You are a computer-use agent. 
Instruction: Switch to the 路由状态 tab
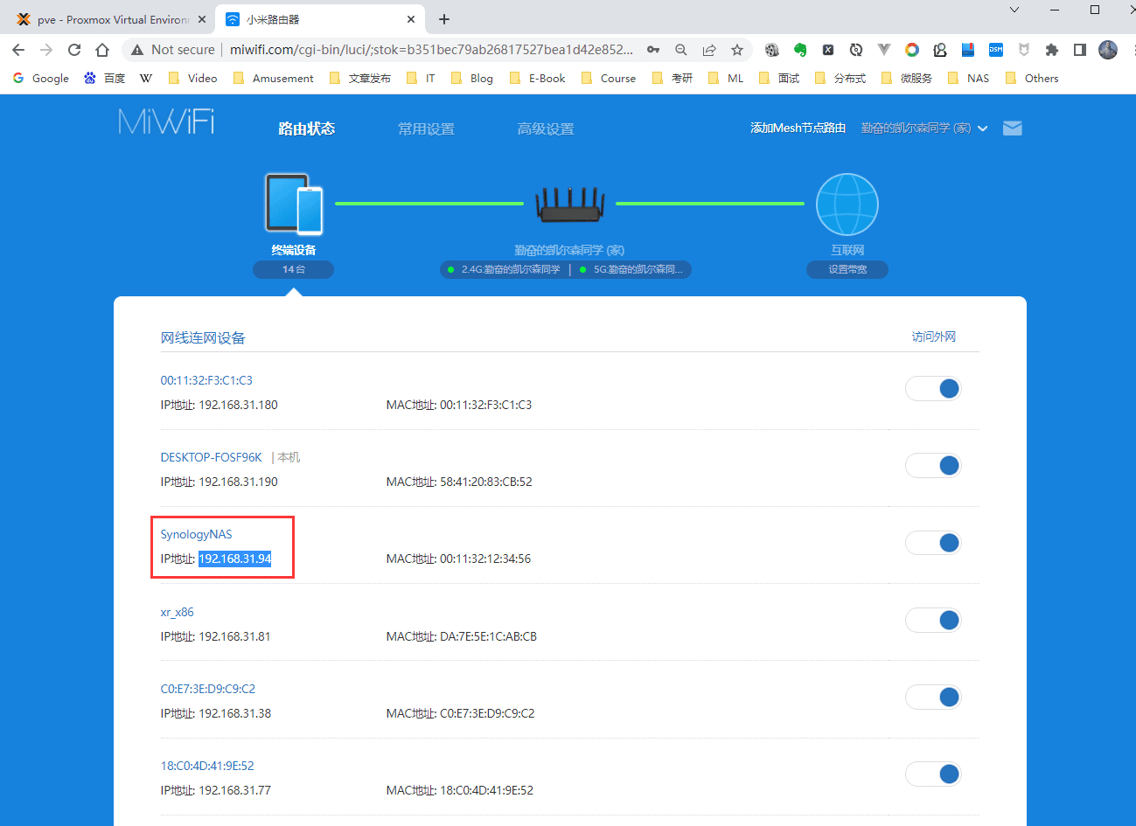click(x=306, y=128)
